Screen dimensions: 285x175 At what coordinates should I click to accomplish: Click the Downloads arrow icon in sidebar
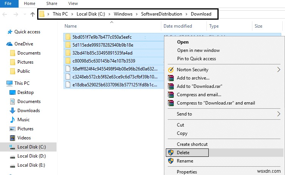[13, 111]
